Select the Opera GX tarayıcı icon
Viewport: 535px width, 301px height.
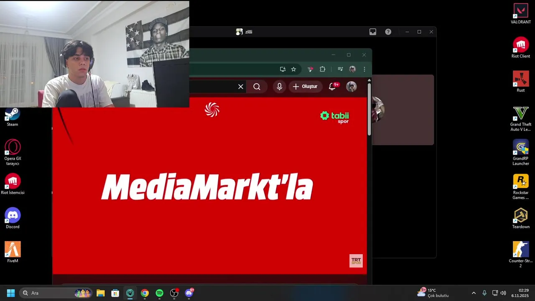click(x=13, y=153)
